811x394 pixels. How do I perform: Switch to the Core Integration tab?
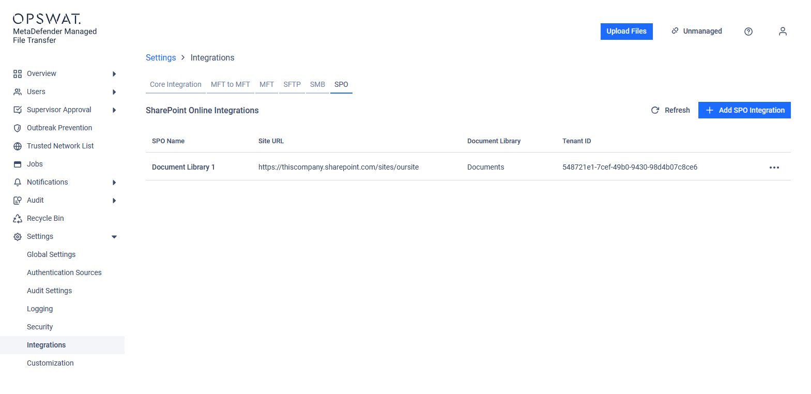click(176, 84)
